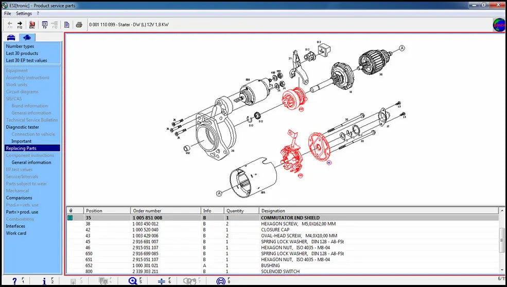507x287 pixels.
Task: Click the printer icon in toolbar
Action: [79, 24]
